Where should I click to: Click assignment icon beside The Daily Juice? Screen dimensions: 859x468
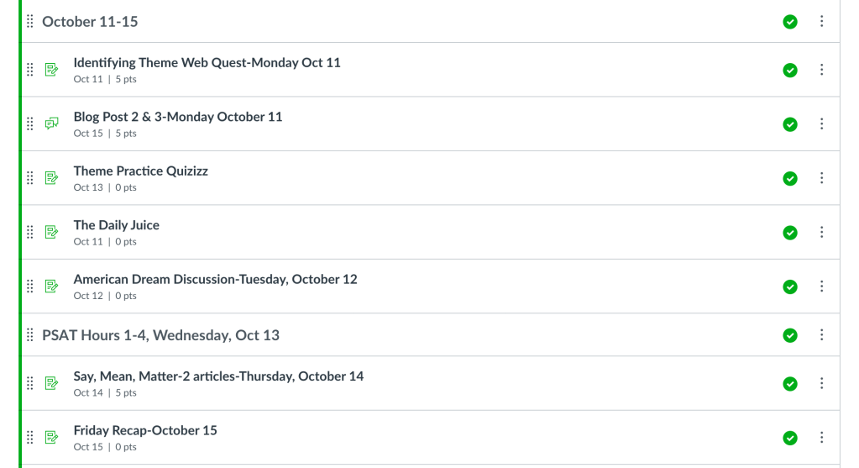pyautogui.click(x=51, y=232)
